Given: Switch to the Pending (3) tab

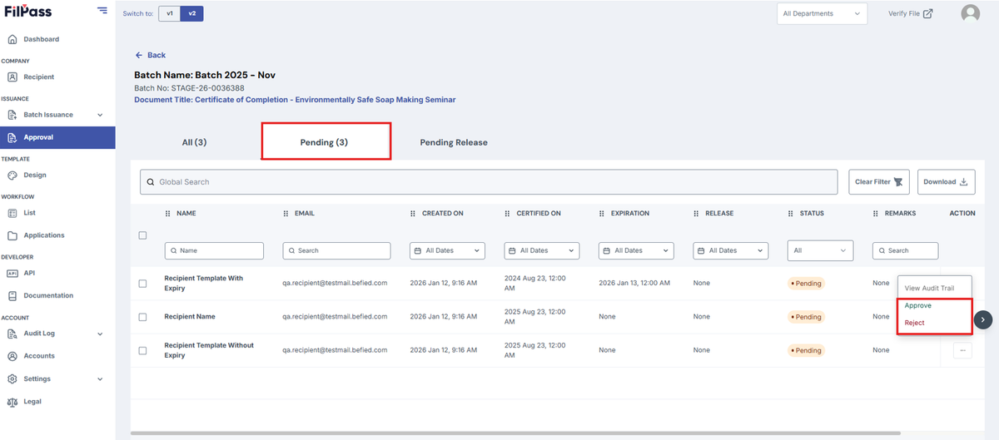Looking at the screenshot, I should 326,141.
